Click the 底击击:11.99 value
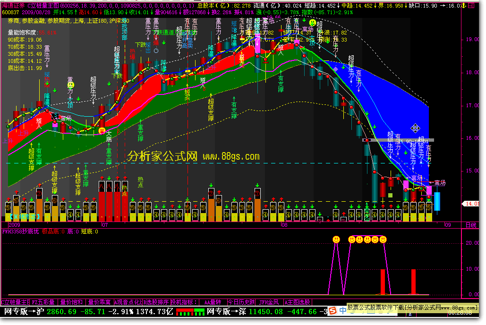Image resolution: width=486 pixels, height=325 pixels. tap(25, 68)
